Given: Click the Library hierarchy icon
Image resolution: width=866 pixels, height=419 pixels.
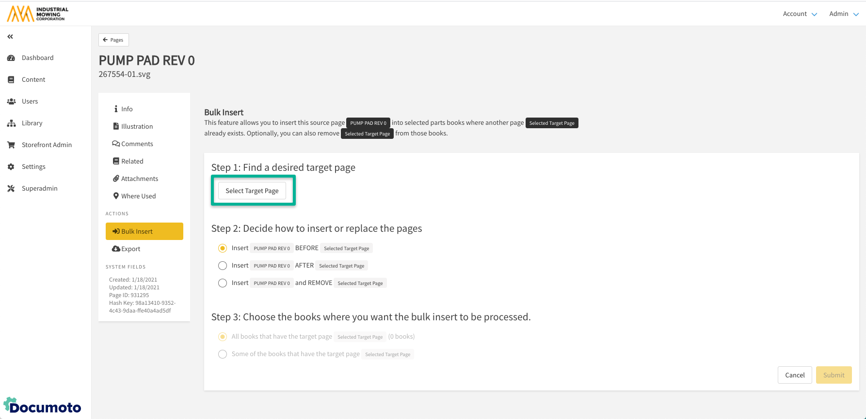Looking at the screenshot, I should (11, 123).
